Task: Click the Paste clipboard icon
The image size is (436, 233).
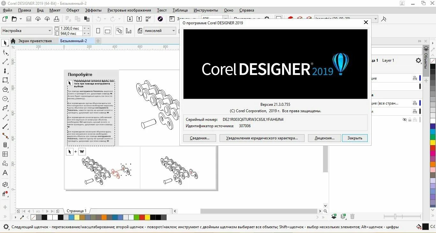Action: [x=87, y=19]
